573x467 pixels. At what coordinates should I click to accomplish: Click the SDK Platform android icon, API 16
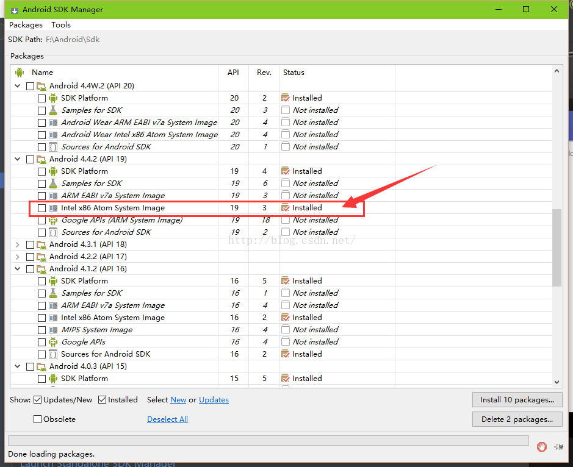tap(53, 281)
